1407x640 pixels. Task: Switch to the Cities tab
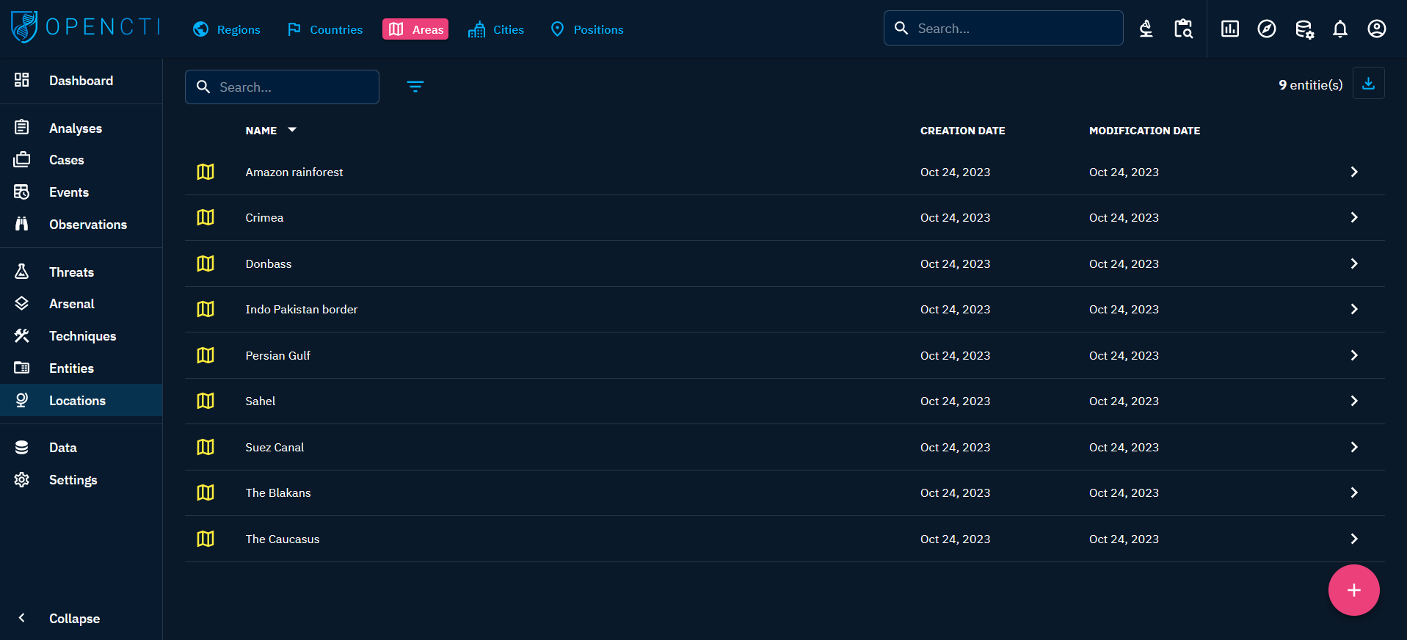496,29
